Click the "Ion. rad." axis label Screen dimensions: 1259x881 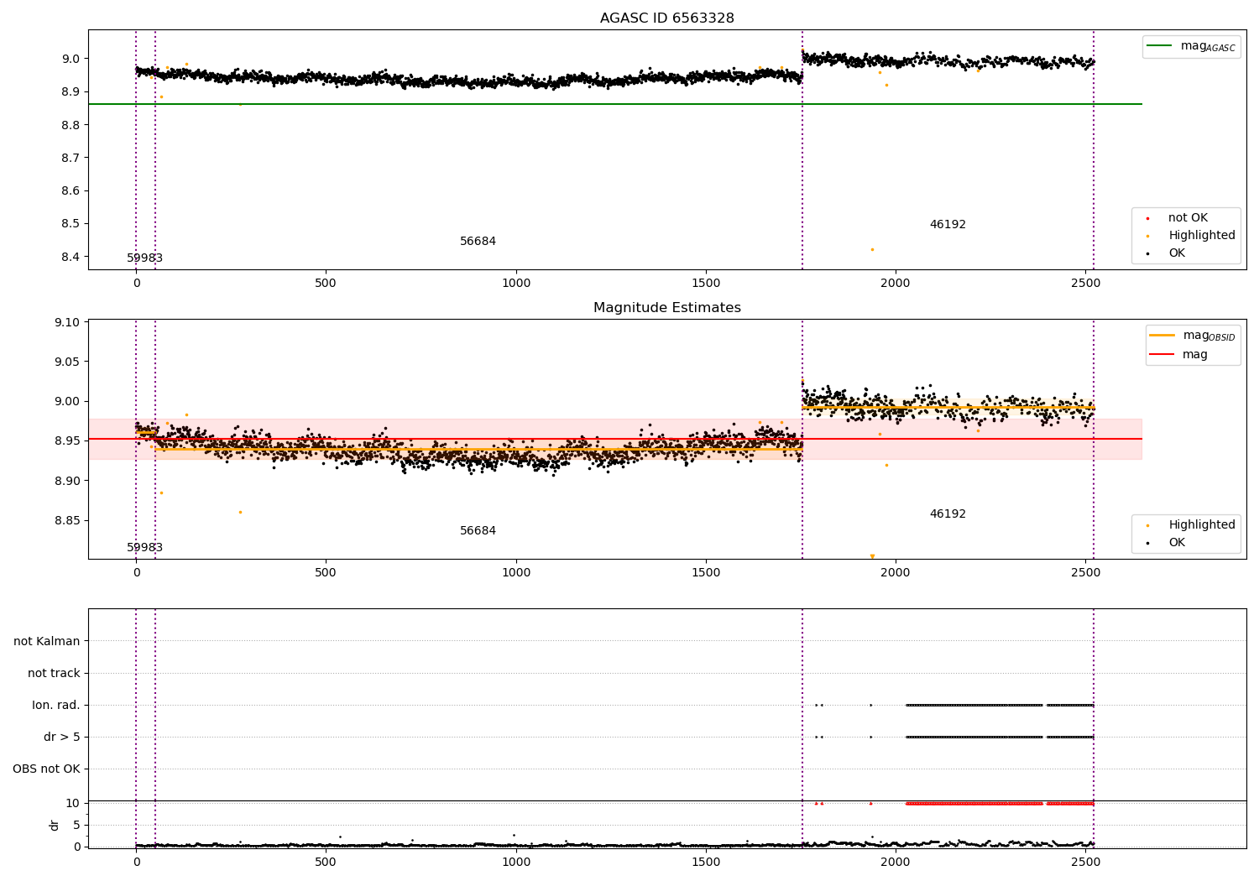56,705
